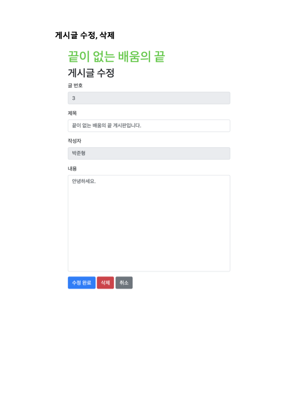Click the 작성자 label
This screenshot has height=400, width=300.
click(74, 141)
